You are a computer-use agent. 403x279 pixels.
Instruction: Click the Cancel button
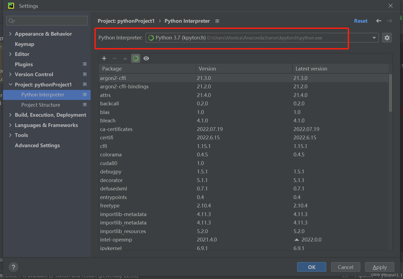346,267
